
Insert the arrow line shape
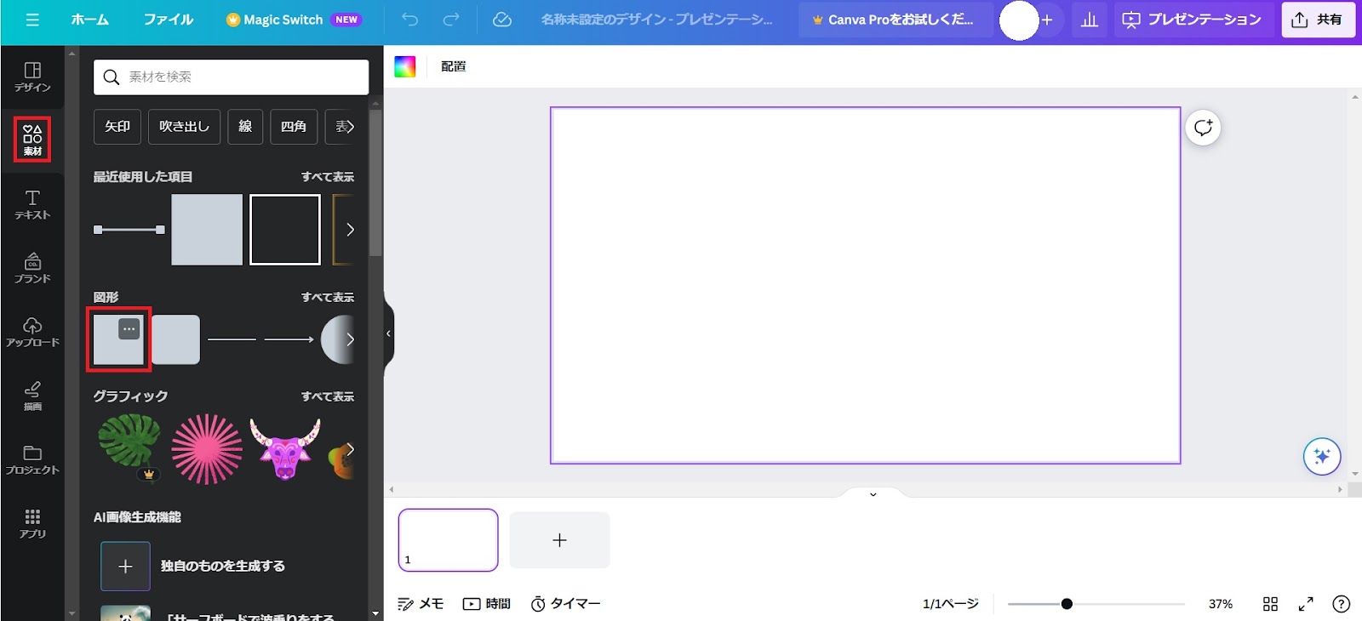click(289, 339)
